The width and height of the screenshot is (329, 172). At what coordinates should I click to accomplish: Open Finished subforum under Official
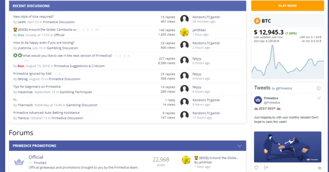click(x=40, y=163)
